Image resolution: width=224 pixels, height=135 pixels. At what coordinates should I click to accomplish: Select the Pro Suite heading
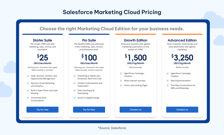[x=89, y=40]
